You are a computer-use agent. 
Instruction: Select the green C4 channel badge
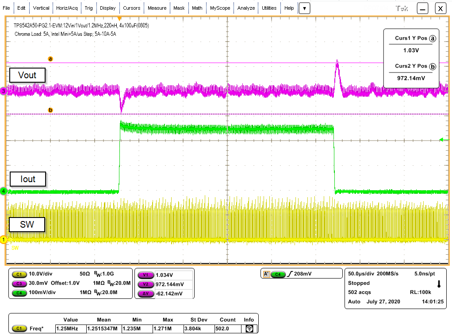pyautogui.click(x=19, y=293)
